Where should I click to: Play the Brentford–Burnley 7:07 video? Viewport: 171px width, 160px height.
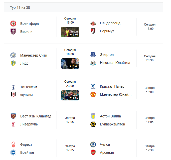70,32
